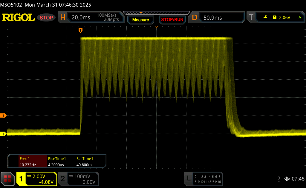
Task: Click channel 1 DC coupling icon
Action: click(x=29, y=176)
